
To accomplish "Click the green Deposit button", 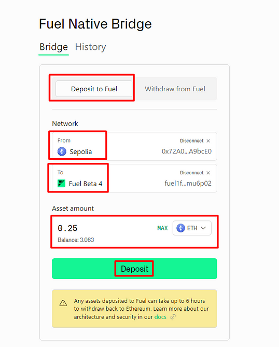I will point(134,269).
